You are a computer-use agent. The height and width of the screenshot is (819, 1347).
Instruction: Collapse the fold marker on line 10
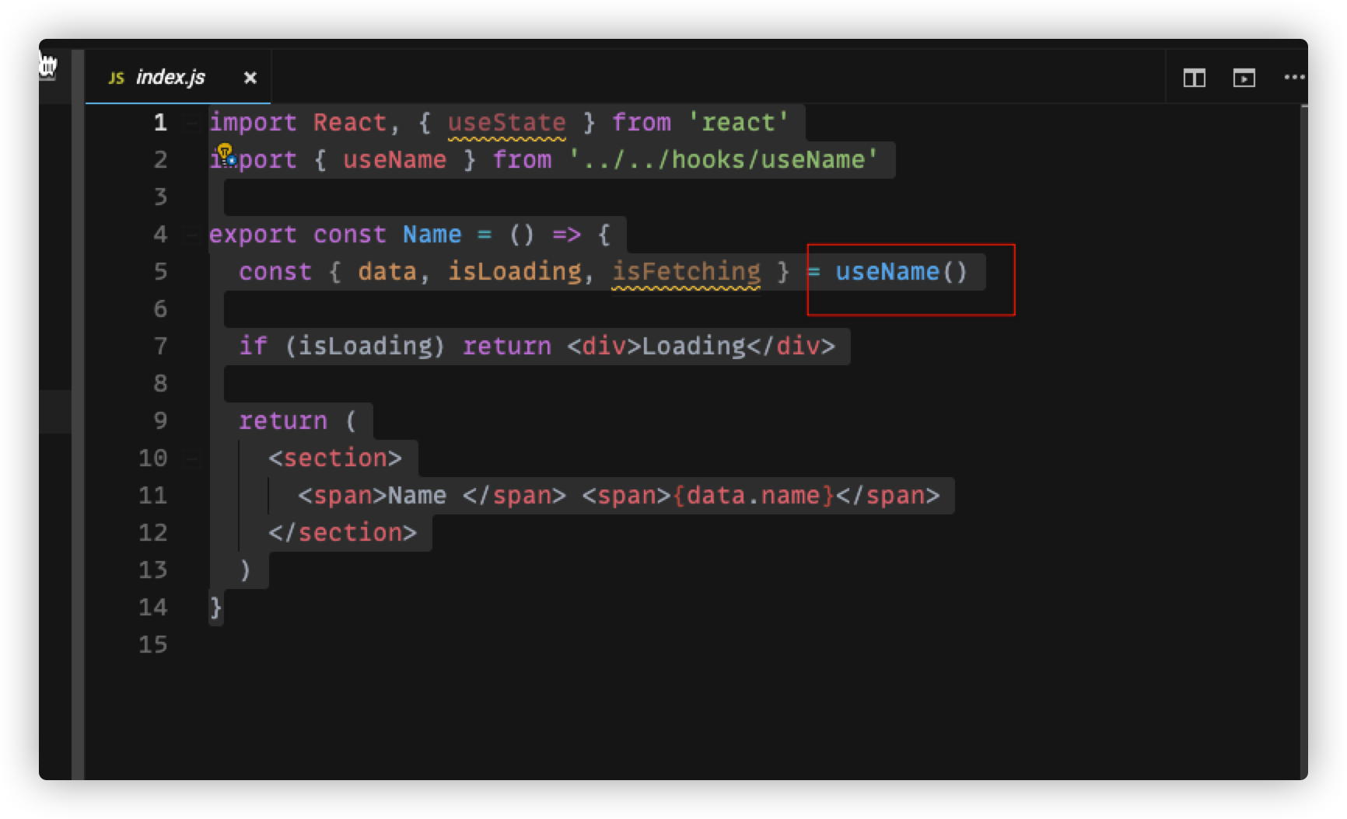pyautogui.click(x=192, y=458)
